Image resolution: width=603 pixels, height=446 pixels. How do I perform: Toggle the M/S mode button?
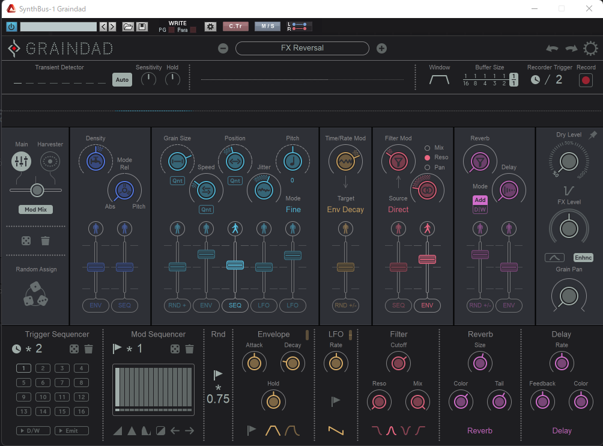pos(268,26)
